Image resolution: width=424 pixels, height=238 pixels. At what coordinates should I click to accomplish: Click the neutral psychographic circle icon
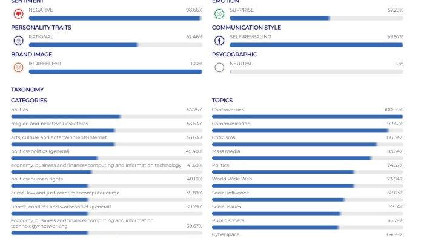[219, 67]
